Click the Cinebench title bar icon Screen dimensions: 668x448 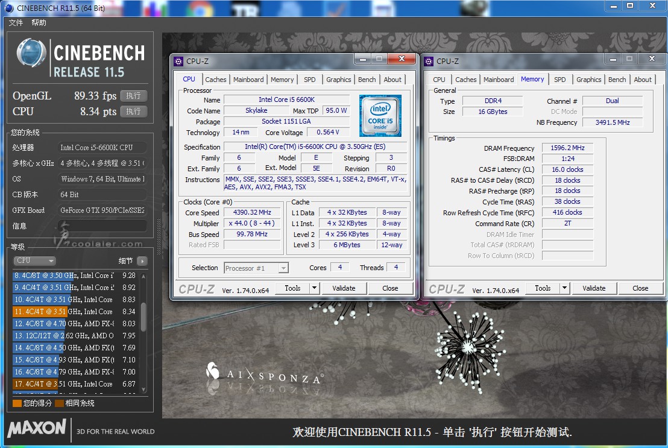[x=8, y=8]
